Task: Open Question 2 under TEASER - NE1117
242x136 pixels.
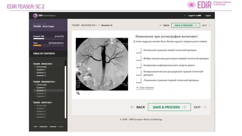Action: [x=41, y=111]
